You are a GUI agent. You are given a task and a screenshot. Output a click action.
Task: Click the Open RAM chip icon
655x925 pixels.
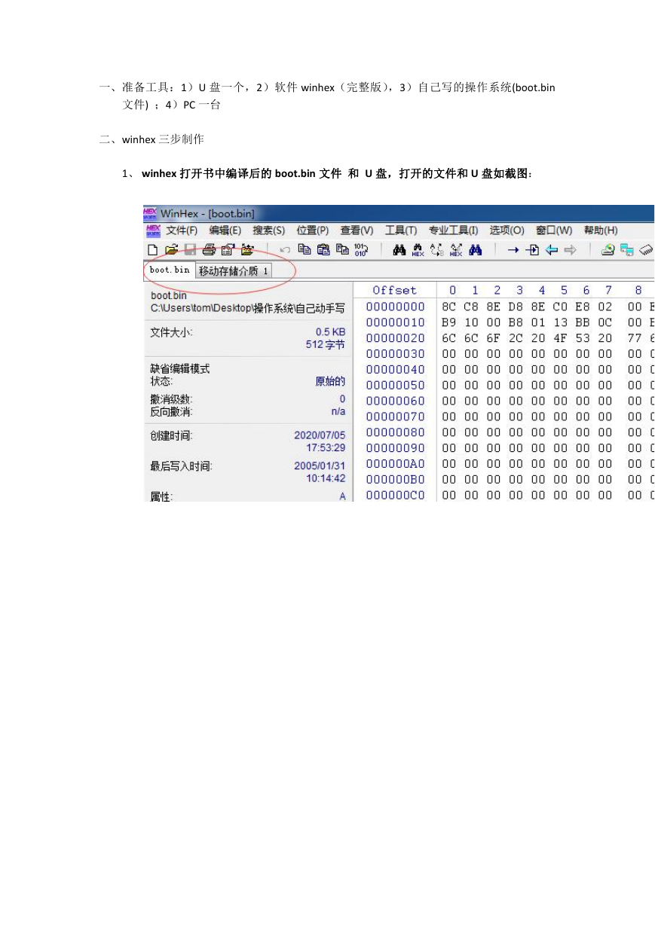click(x=646, y=250)
